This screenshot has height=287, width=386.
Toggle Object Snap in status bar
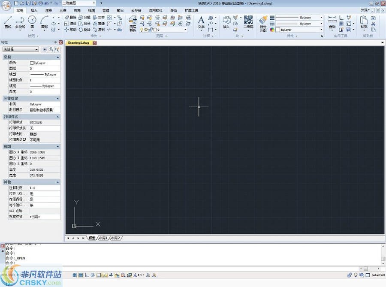click(x=99, y=275)
